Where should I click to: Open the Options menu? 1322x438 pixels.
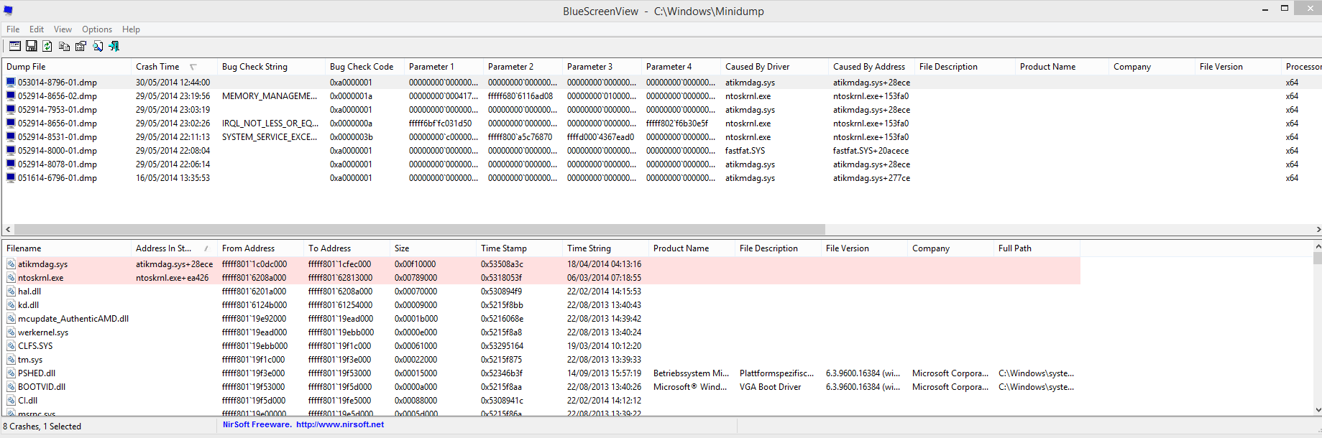click(x=97, y=29)
